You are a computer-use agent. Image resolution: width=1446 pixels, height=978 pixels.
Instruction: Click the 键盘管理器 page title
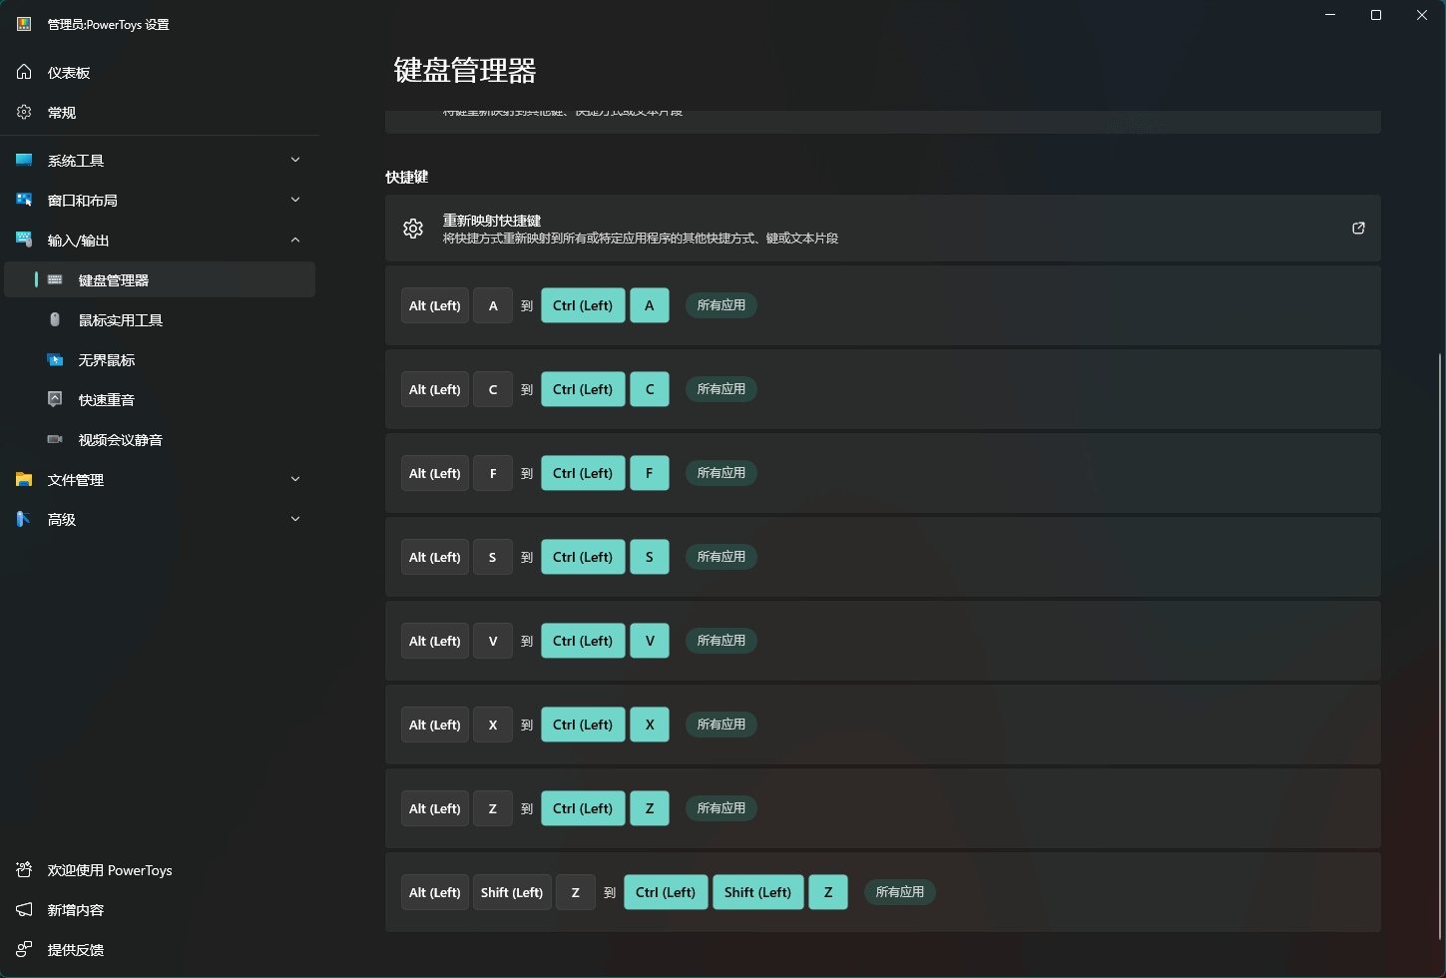coord(465,70)
